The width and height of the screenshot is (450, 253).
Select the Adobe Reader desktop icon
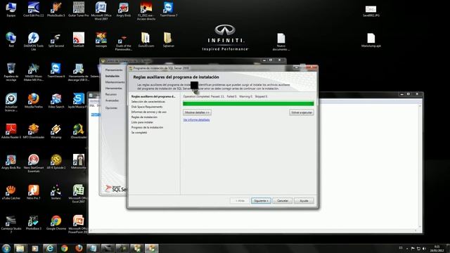point(11,131)
